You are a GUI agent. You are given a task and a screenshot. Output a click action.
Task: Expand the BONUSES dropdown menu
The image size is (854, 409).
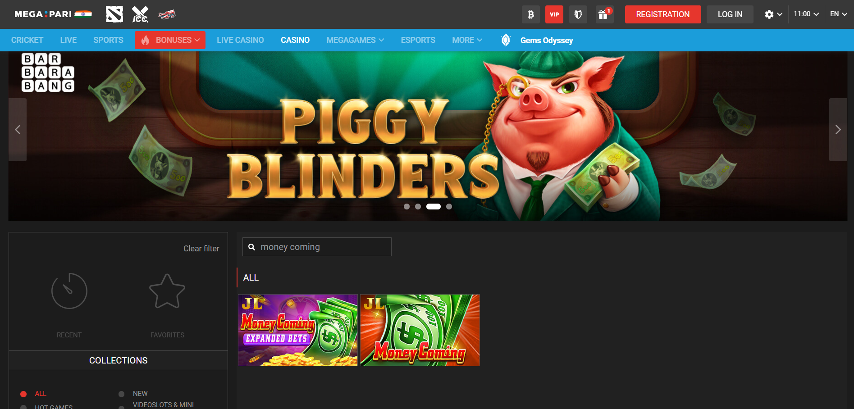(170, 40)
